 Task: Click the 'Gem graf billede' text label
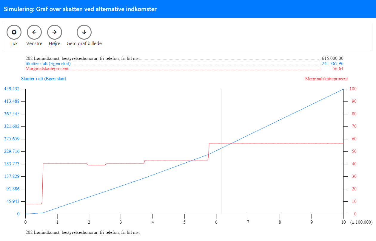[84, 43]
